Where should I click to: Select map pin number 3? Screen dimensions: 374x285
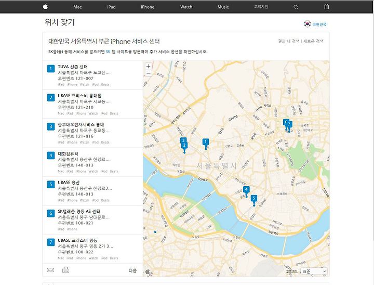coord(183,140)
